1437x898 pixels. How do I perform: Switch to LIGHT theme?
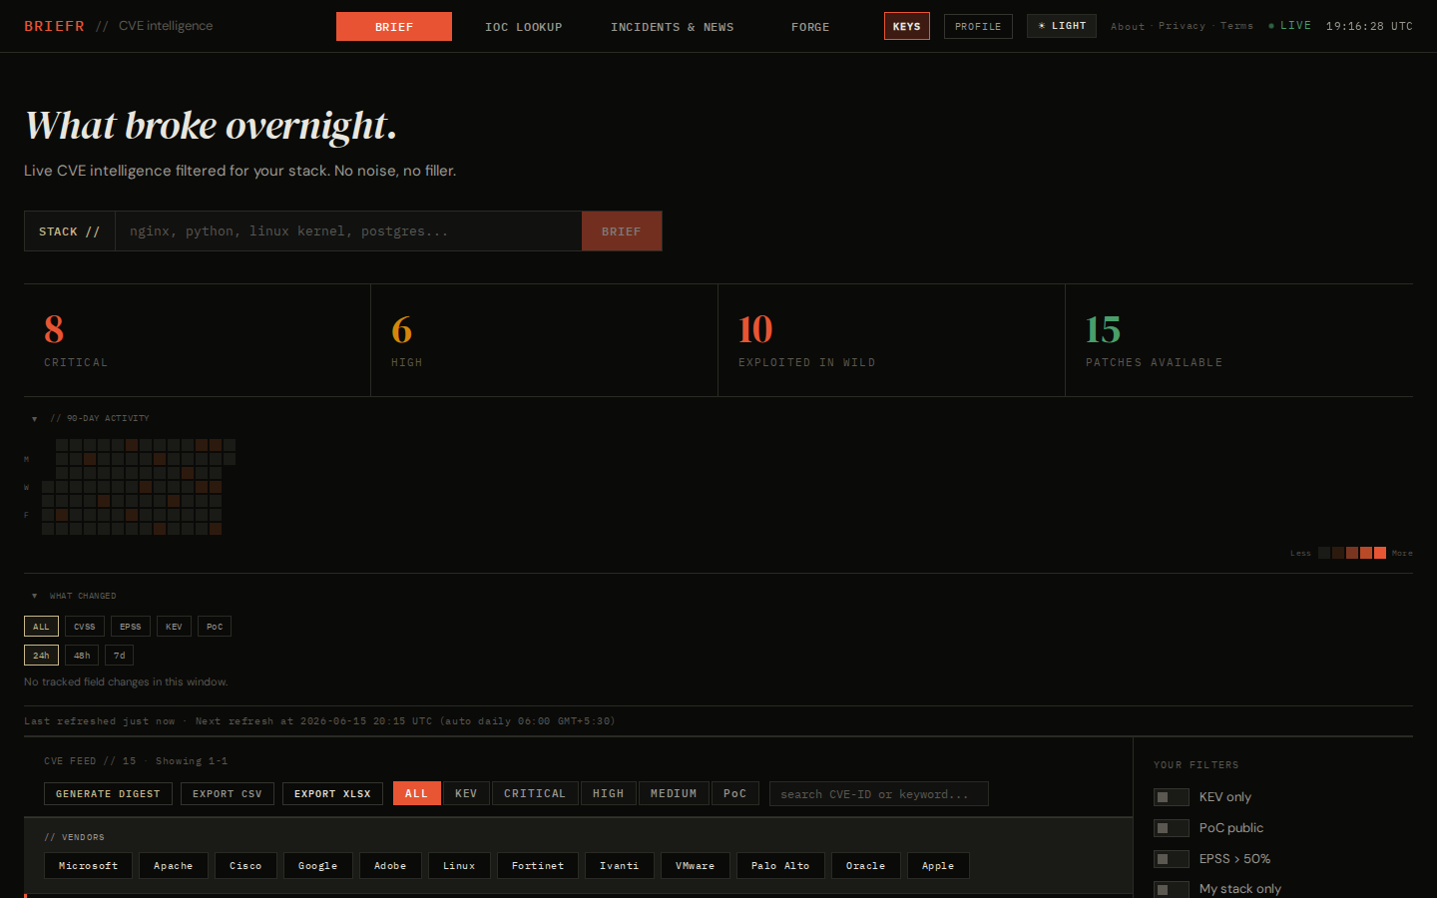[x=1062, y=26]
